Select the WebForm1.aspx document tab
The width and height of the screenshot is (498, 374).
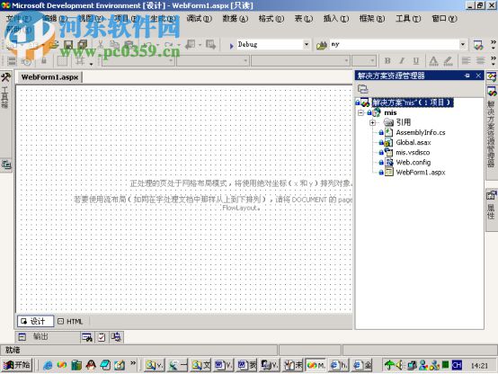point(49,77)
